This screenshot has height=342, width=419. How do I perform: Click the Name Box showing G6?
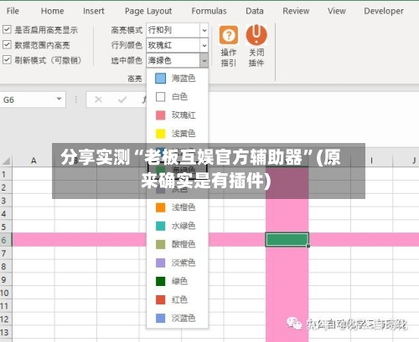click(x=33, y=100)
